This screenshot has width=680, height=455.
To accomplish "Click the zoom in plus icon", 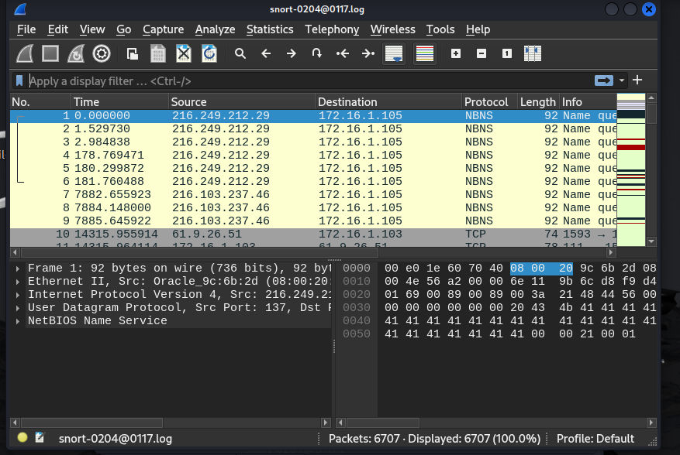I will [x=456, y=53].
